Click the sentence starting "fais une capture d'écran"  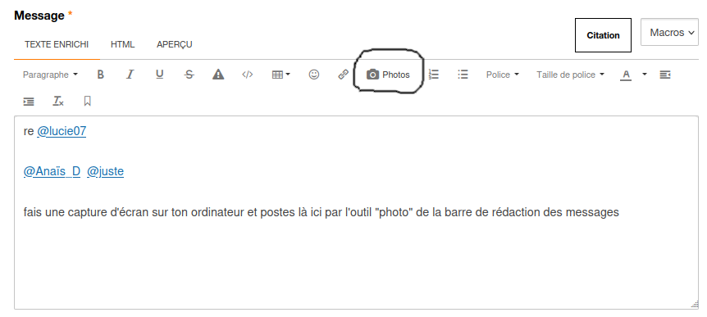pos(321,212)
